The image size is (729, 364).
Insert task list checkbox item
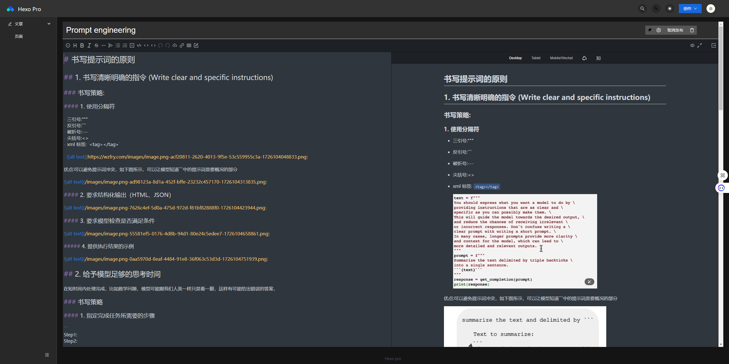132,46
